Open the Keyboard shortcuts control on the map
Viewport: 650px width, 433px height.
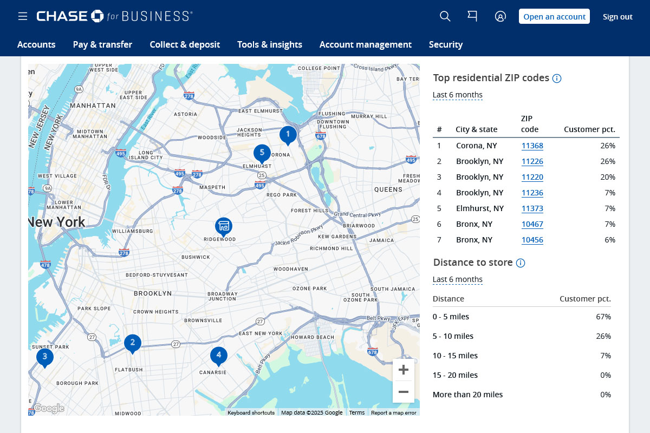251,412
